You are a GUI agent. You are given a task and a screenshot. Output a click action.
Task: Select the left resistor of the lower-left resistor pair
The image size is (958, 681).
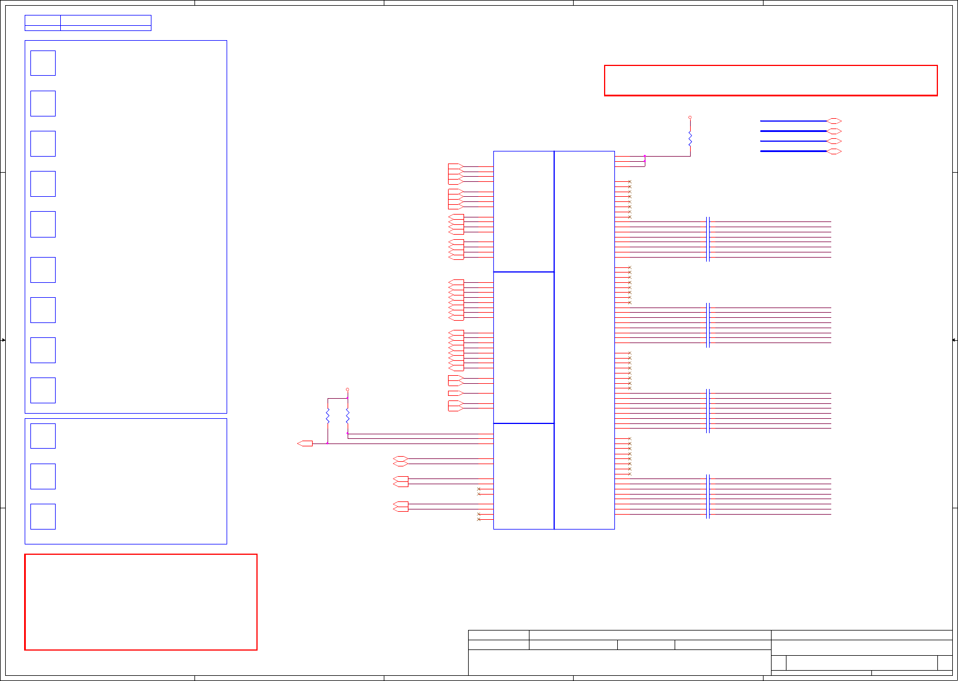[328, 416]
